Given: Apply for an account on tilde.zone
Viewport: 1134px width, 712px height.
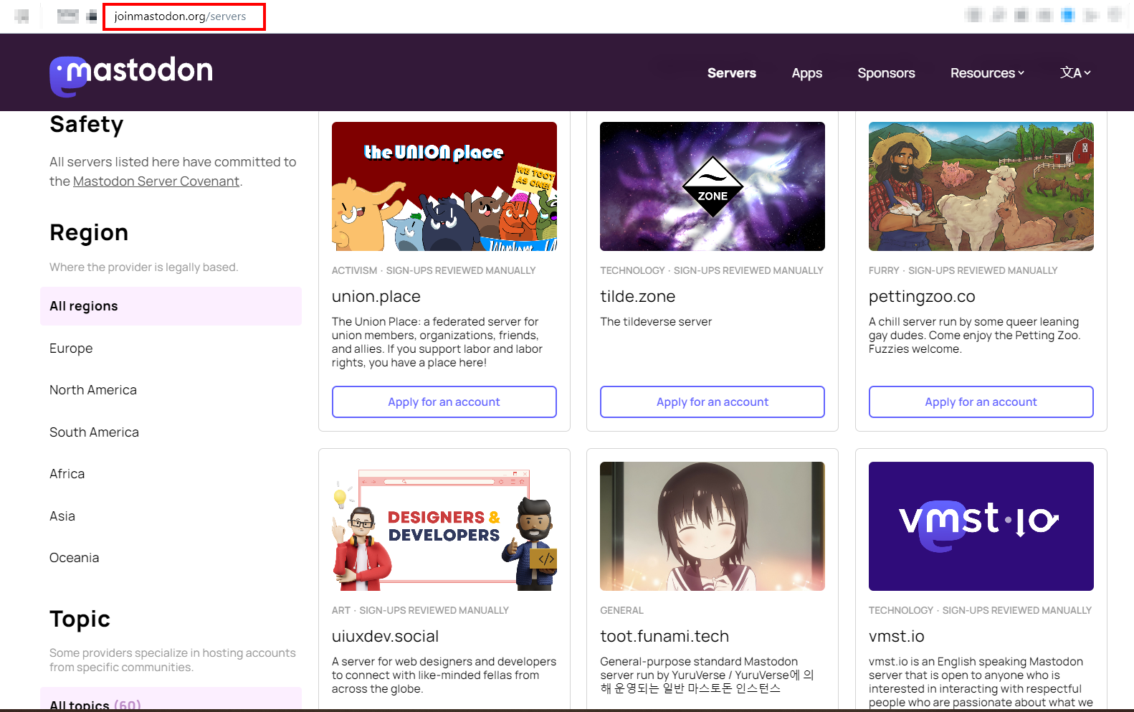Looking at the screenshot, I should click(x=713, y=402).
